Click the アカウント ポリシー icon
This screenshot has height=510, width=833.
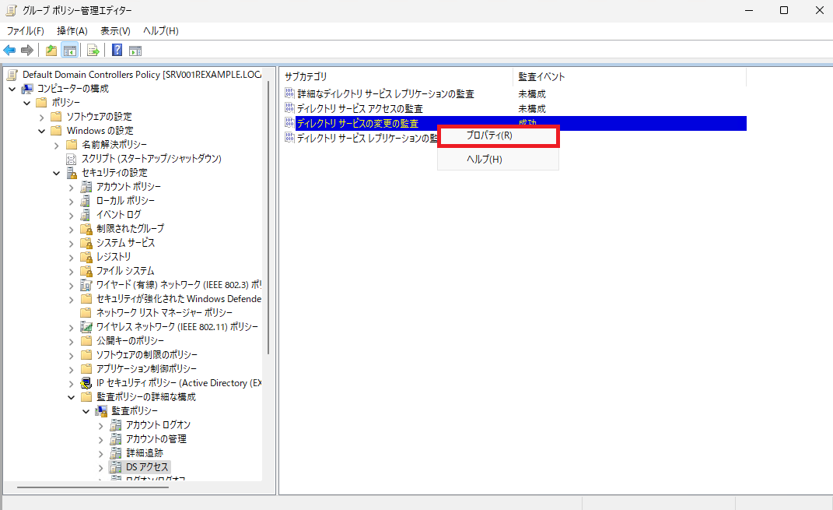(x=86, y=187)
